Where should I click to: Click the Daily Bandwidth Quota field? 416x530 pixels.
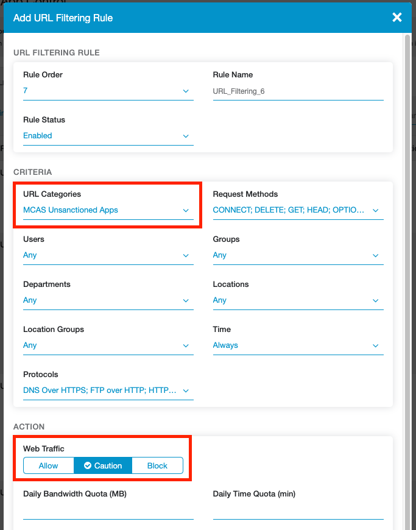coord(108,511)
